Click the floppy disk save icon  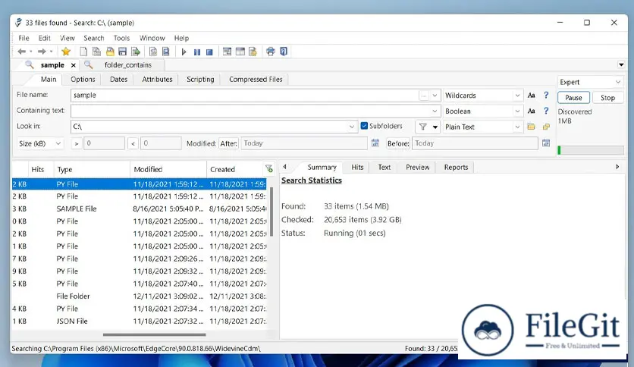coord(123,52)
